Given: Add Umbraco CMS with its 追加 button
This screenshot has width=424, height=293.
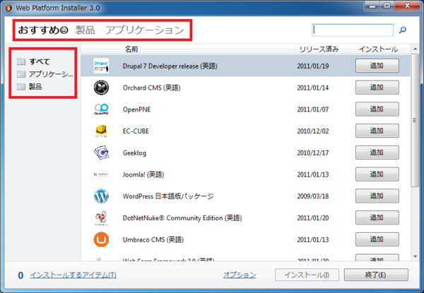Looking at the screenshot, I should (x=377, y=239).
